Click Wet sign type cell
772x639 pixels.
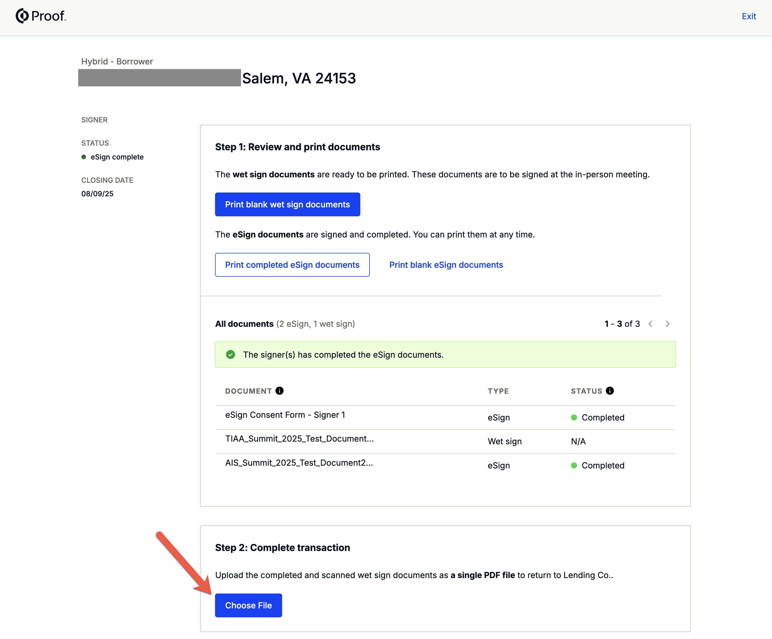click(x=505, y=441)
